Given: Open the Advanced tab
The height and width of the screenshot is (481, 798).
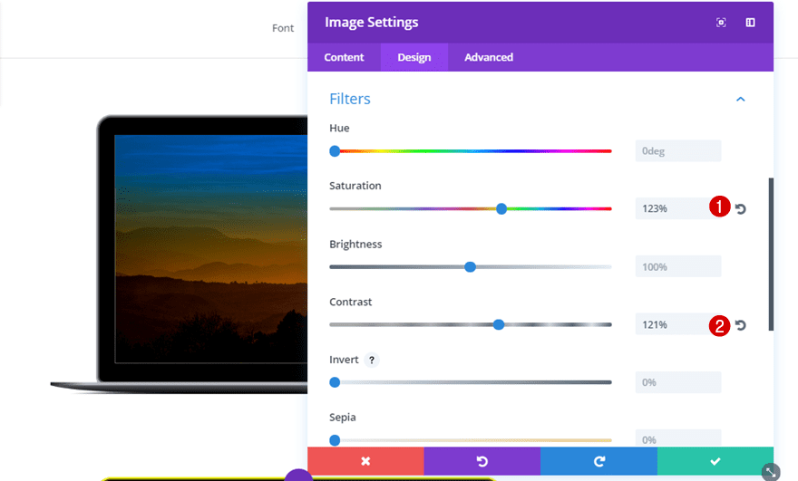Looking at the screenshot, I should 489,57.
